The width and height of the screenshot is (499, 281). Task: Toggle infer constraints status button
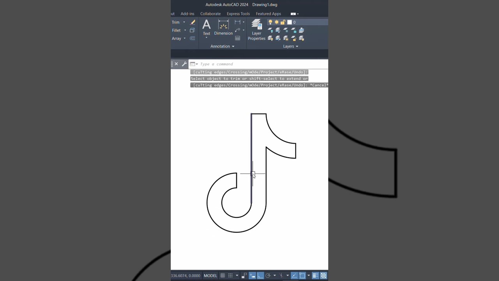coord(244,276)
